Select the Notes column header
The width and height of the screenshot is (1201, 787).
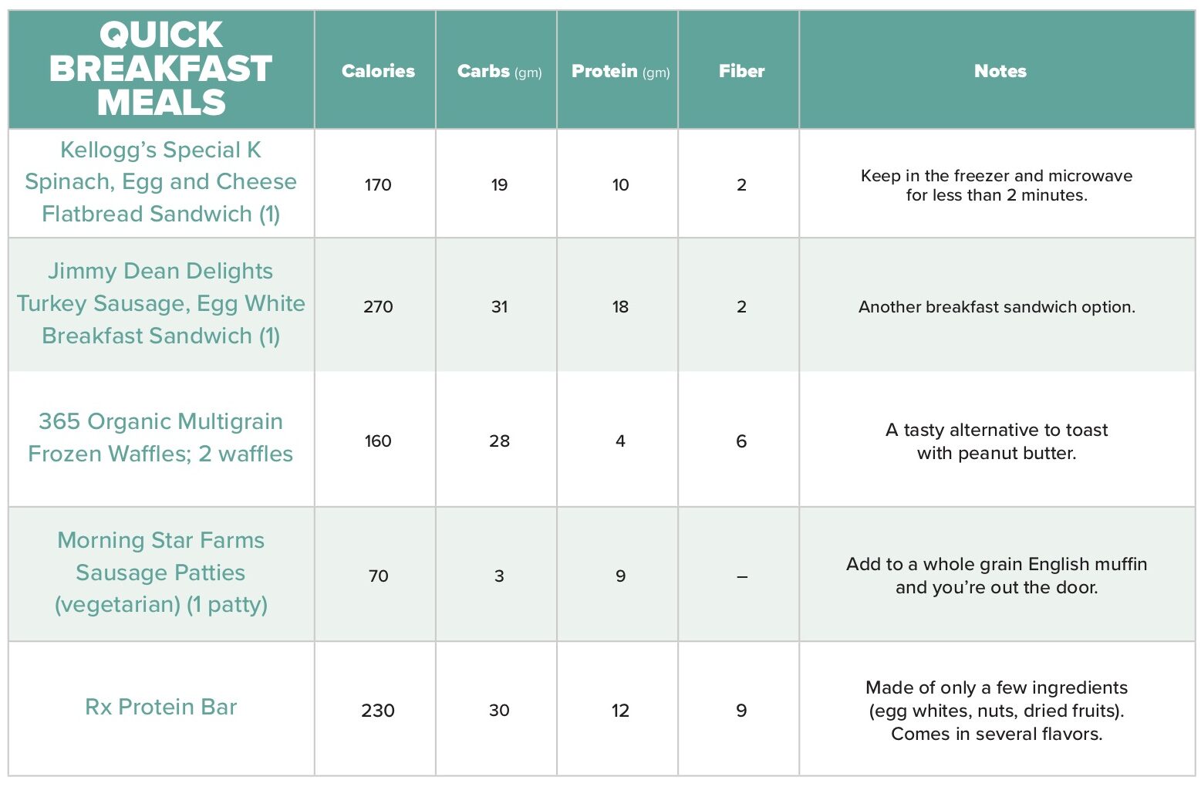coord(1000,71)
